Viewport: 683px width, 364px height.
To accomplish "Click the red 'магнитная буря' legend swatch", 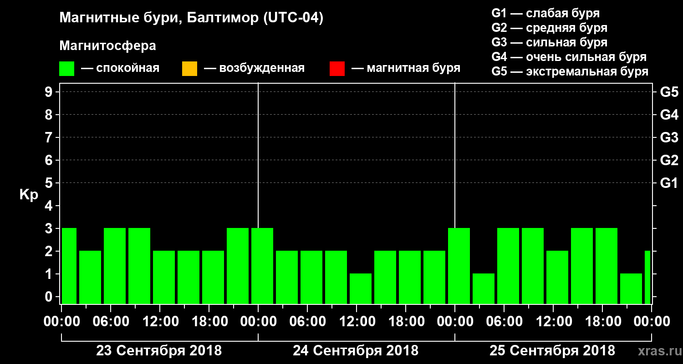I will (337, 69).
